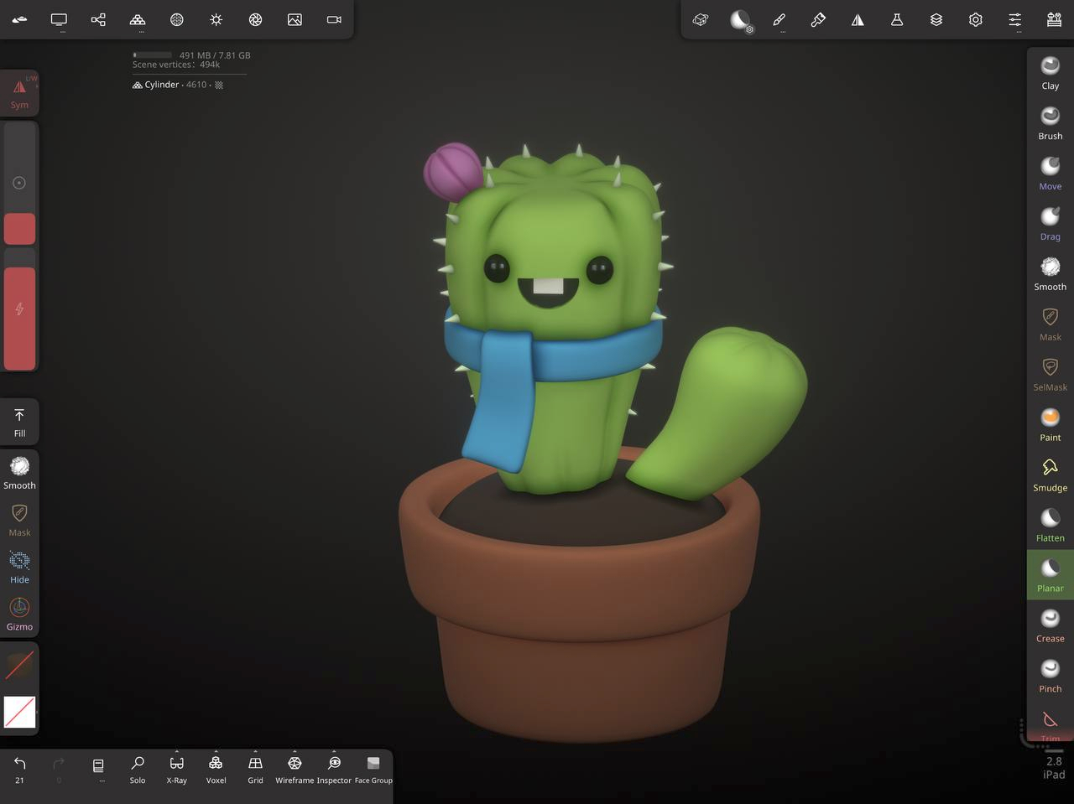Click the red intensity slider
The image size is (1074, 804).
(x=19, y=318)
